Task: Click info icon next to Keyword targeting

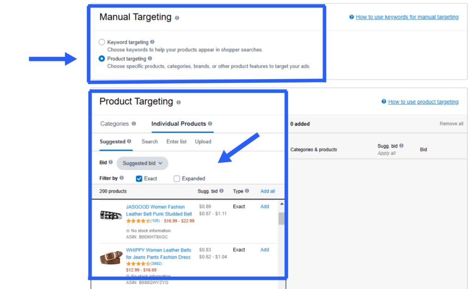Action: 152,42
